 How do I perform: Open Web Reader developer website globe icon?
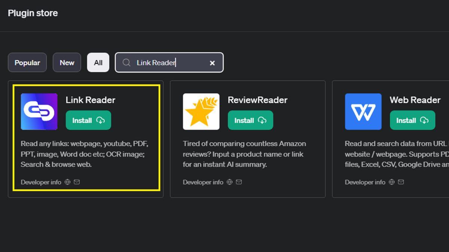[x=392, y=182]
